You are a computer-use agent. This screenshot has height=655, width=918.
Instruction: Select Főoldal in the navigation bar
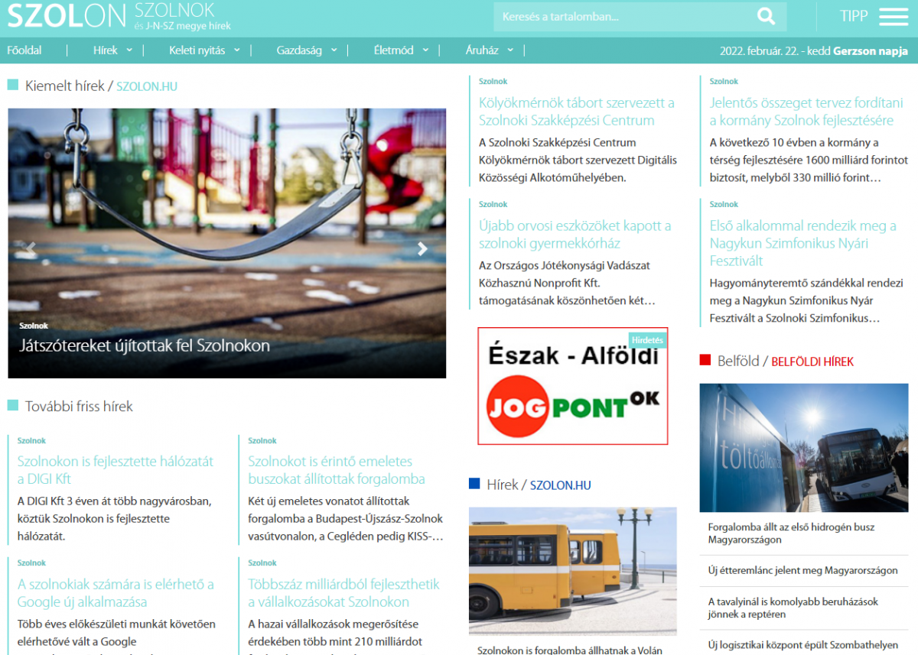[x=24, y=50]
